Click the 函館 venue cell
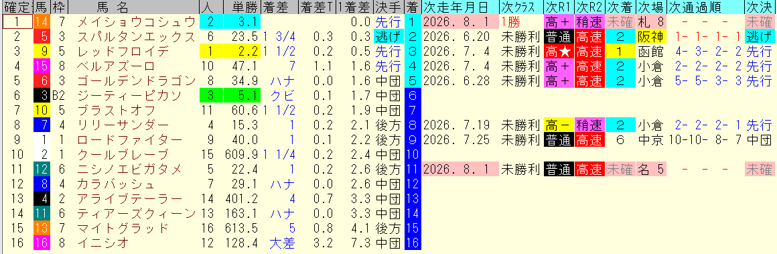Image resolution: width=777 pixels, height=254 pixels. [x=651, y=51]
